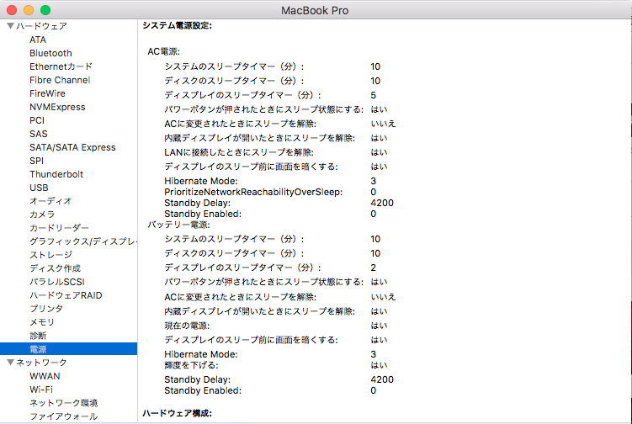Select カメラ in the sidebar
The height and width of the screenshot is (424, 632).
pos(42,215)
